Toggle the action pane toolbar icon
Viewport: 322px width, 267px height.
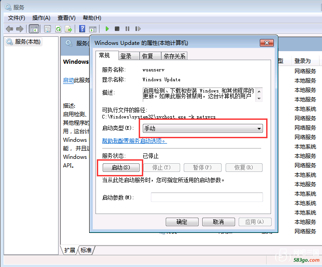click(x=93, y=29)
